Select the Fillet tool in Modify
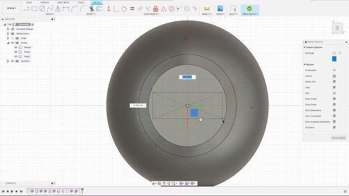Image resolution: width=349 pixels, height=196 pixels. (x=83, y=9)
